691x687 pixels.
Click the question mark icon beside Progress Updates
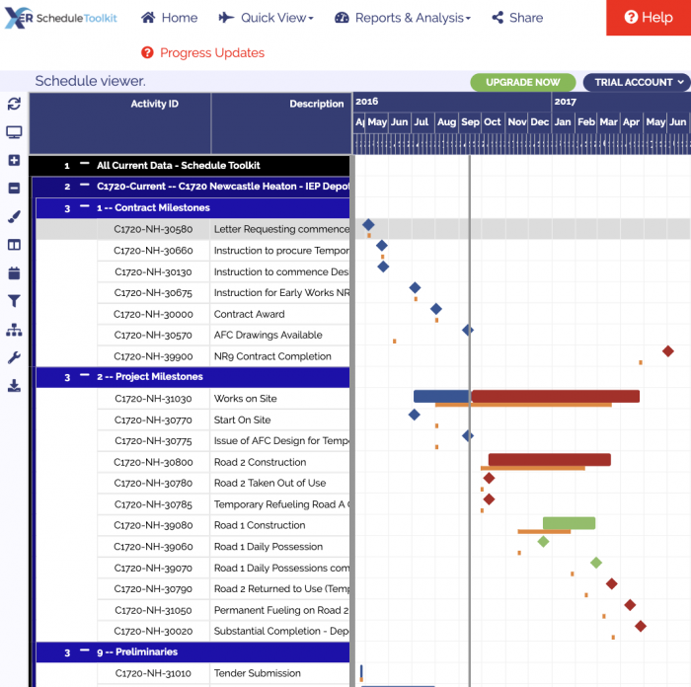point(147,53)
